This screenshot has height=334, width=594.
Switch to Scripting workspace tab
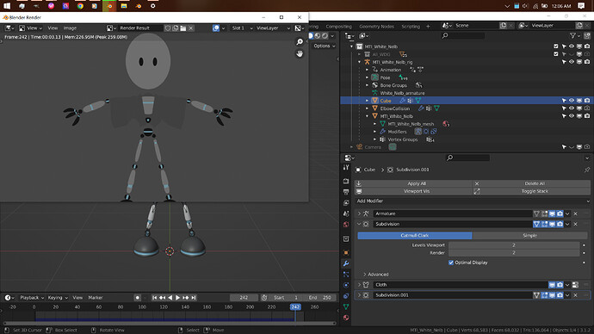[411, 27]
